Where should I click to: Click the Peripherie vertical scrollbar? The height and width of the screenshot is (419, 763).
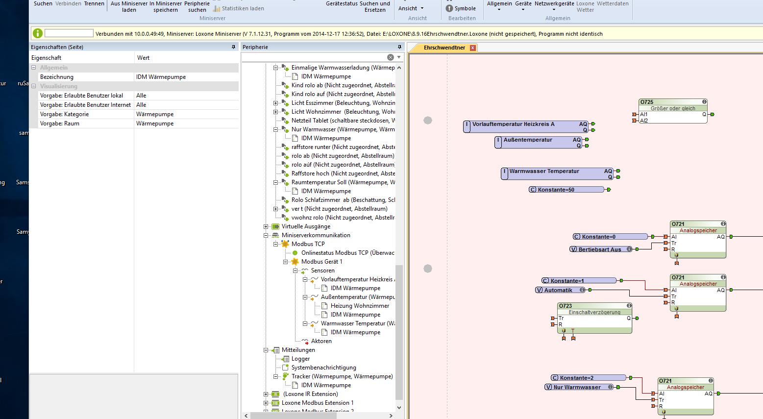pos(399,333)
